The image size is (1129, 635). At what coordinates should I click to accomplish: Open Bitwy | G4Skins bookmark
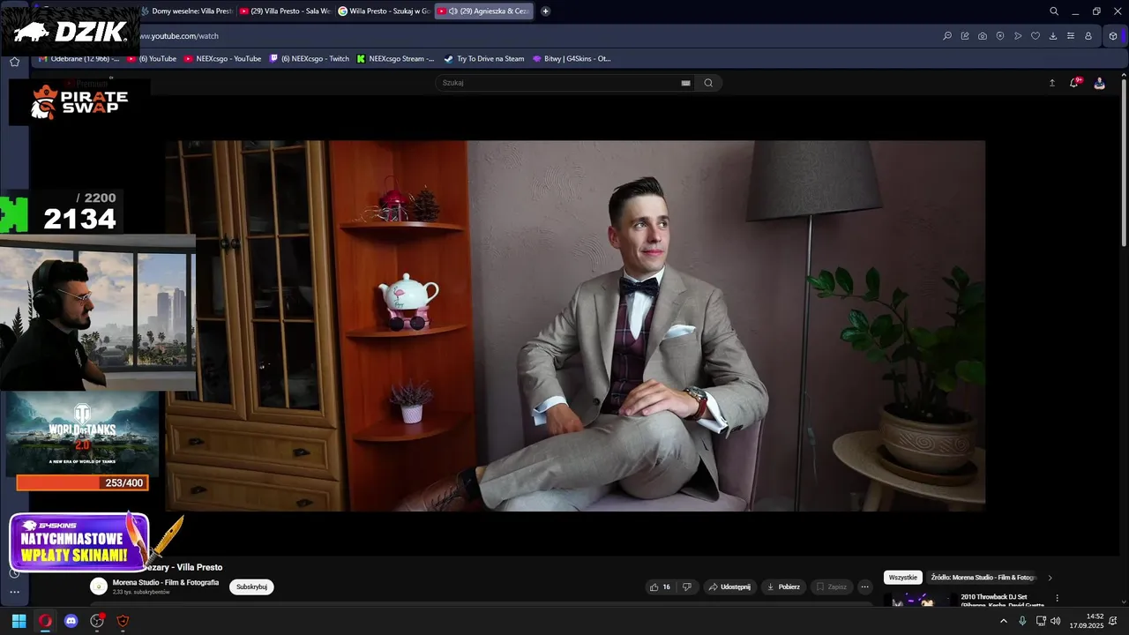click(x=572, y=59)
